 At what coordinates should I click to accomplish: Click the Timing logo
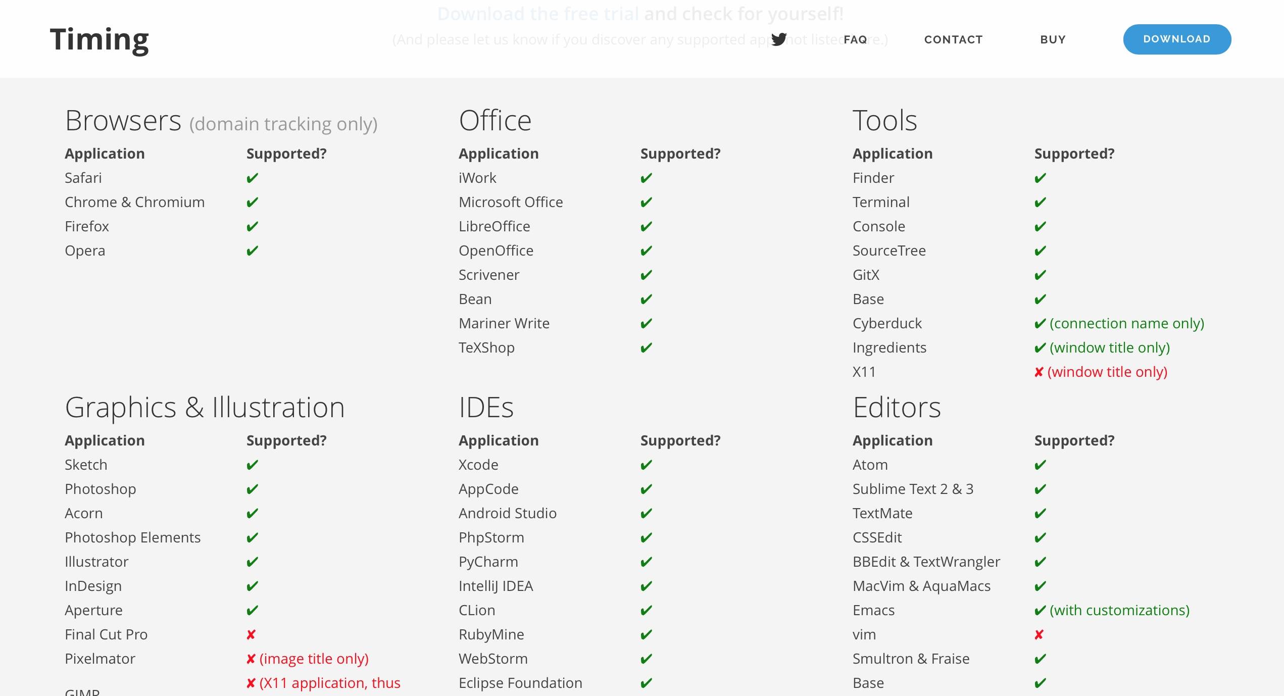click(x=100, y=40)
